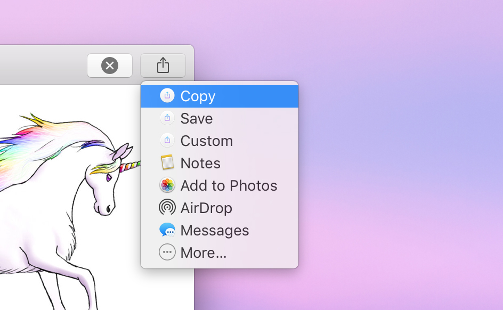Click the Share toolbar button
The height and width of the screenshot is (310, 503).
[163, 66]
